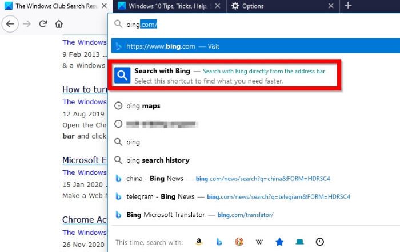
Task: Switch to The Windows Club Search Results tab
Action: click(x=56, y=6)
